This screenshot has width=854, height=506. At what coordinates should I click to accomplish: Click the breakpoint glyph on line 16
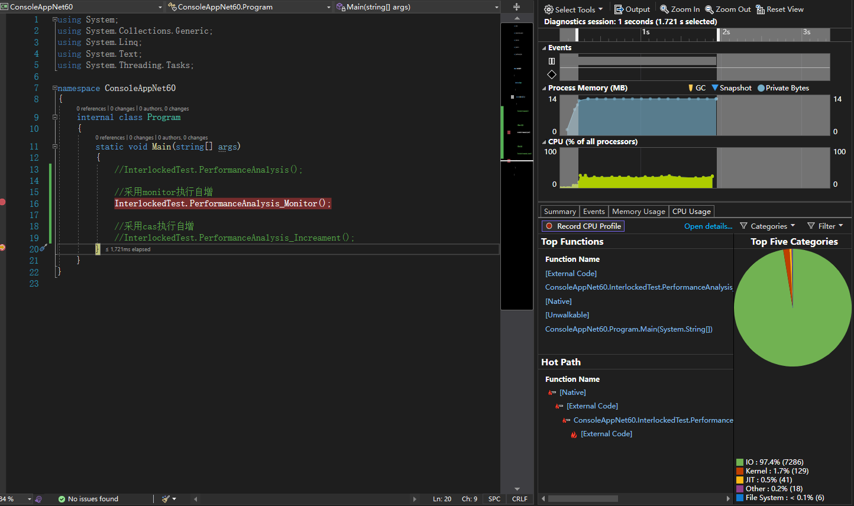coord(2,202)
